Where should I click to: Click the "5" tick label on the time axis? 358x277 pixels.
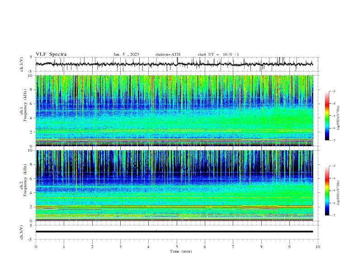(x=177, y=247)
